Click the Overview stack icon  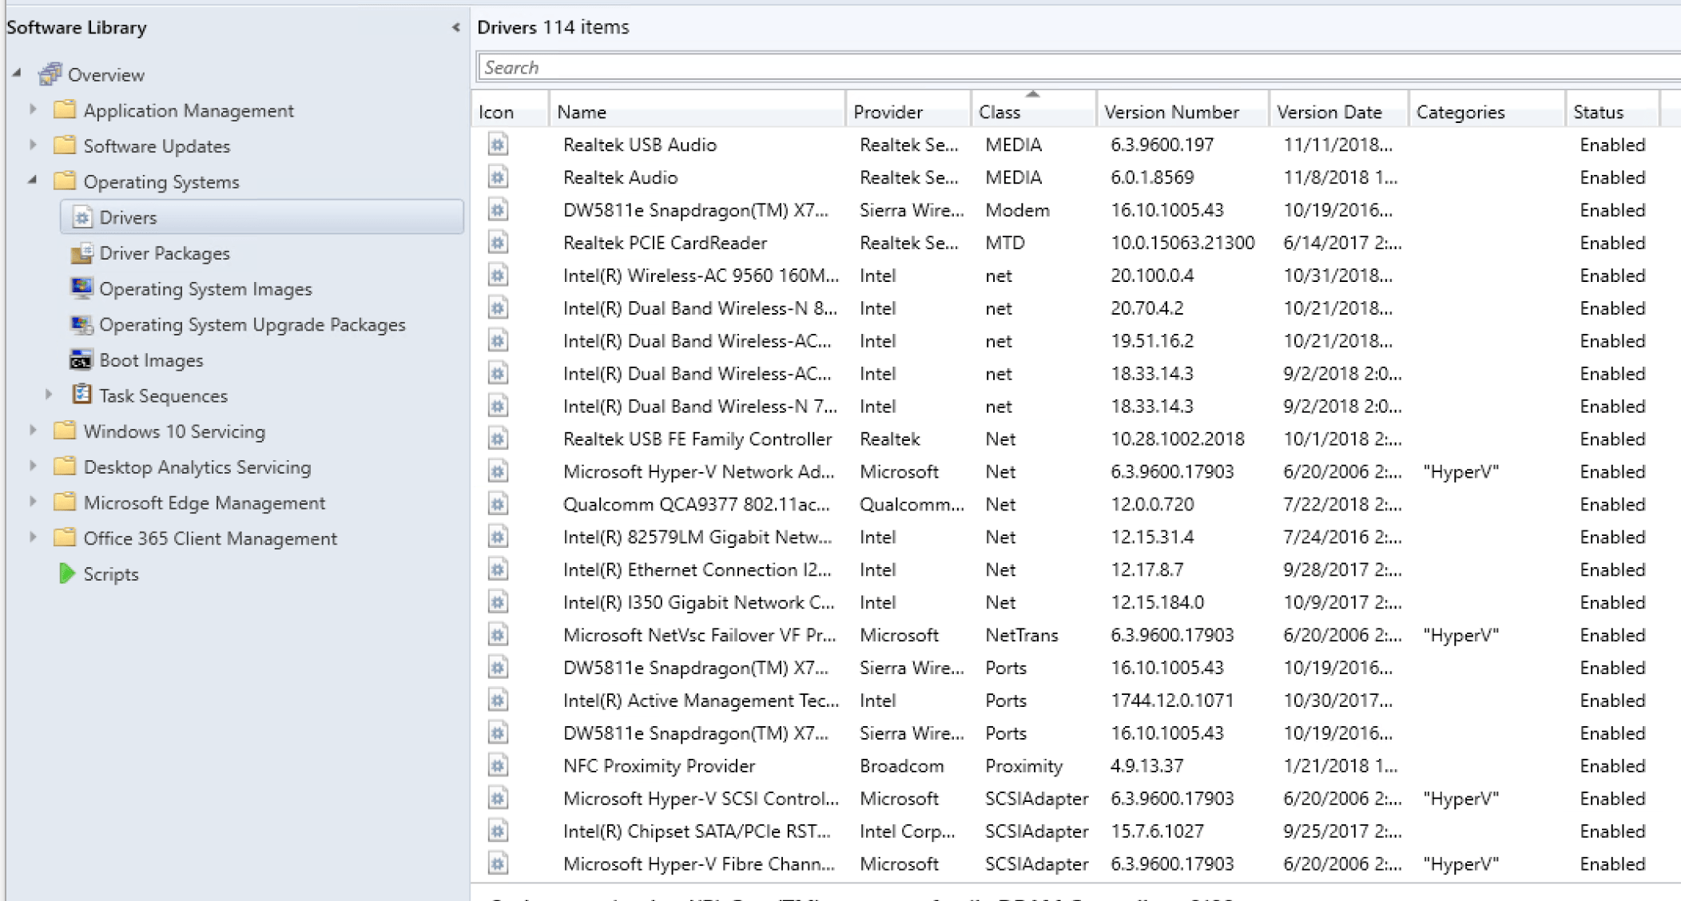(x=50, y=73)
